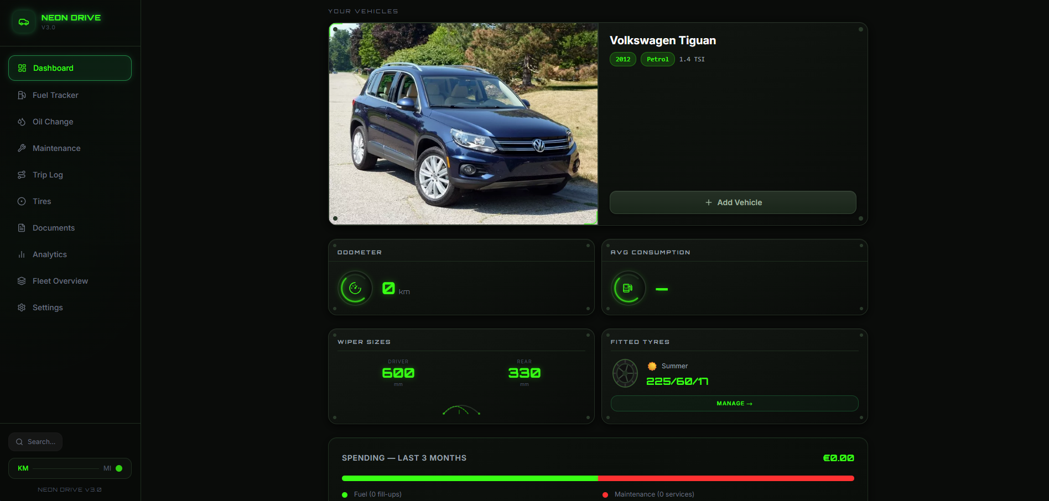1049x501 pixels.
Task: Click the Oil Change droplet icon
Action: [x=22, y=122]
